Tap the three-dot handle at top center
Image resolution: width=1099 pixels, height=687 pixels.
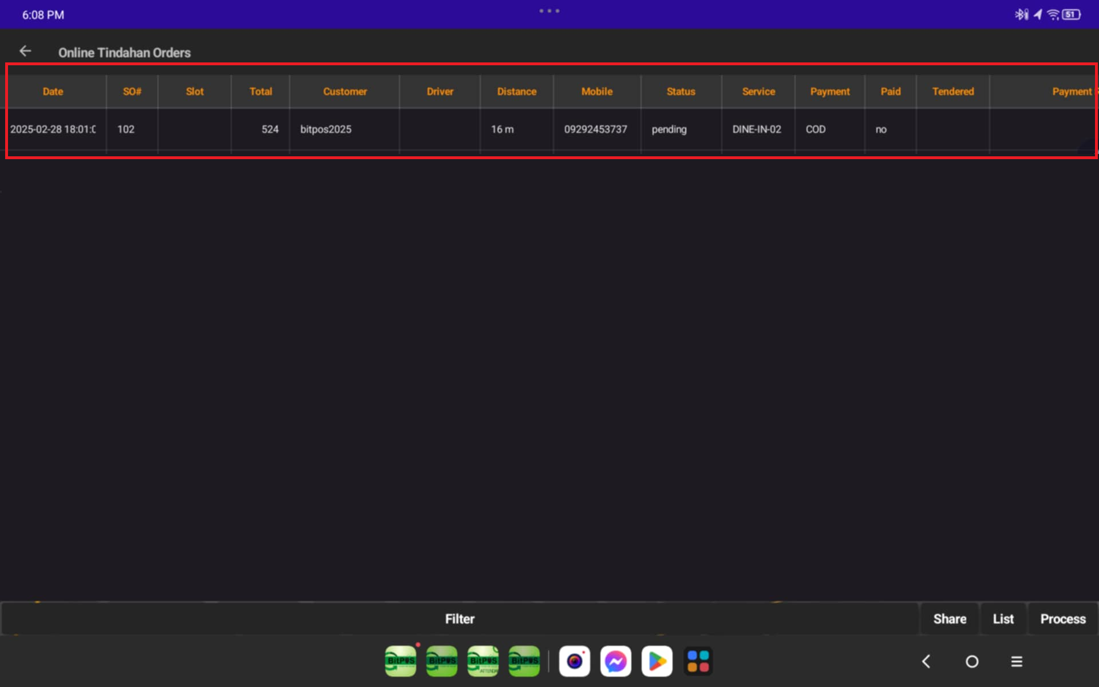point(549,11)
